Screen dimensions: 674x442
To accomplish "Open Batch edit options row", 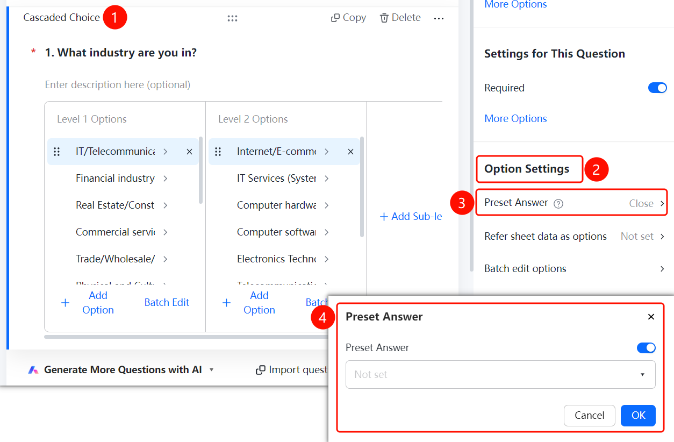I will pos(574,269).
